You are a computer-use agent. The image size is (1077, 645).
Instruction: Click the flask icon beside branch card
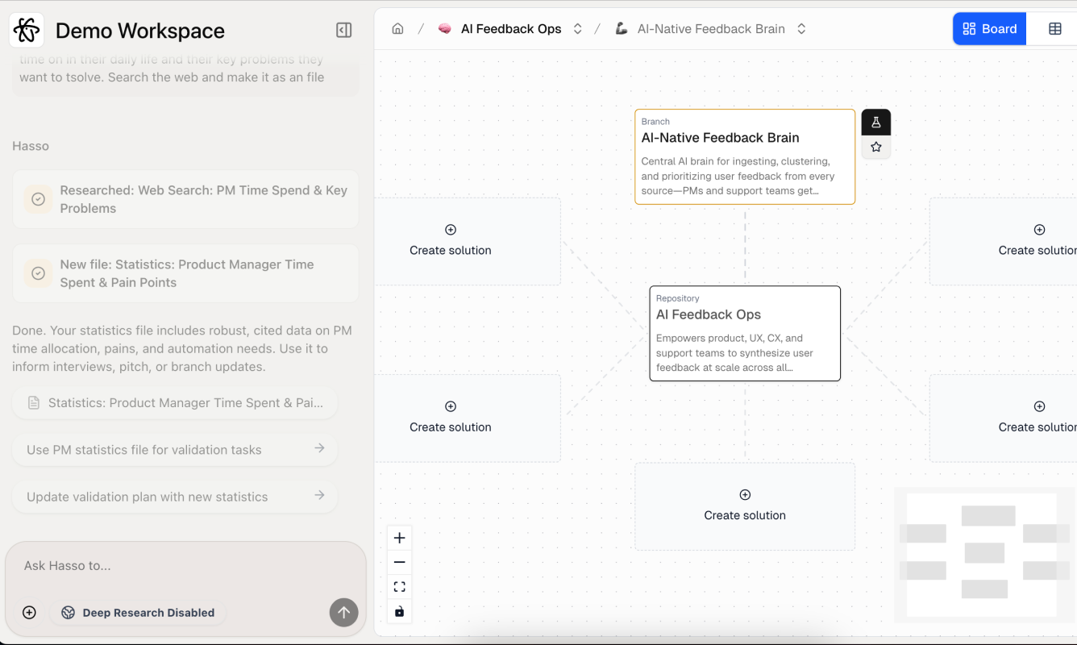875,123
